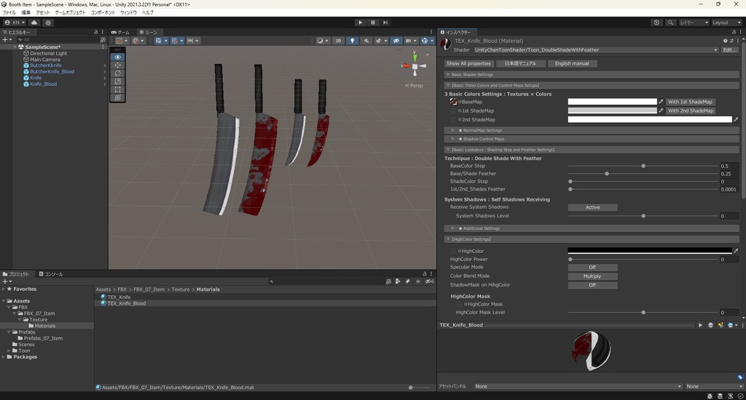
Task: Toggle Receive System Shadows Active button
Action: click(x=592, y=207)
